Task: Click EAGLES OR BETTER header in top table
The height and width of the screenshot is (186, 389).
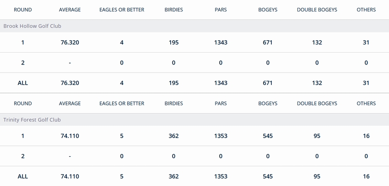Action: pyautogui.click(x=122, y=10)
